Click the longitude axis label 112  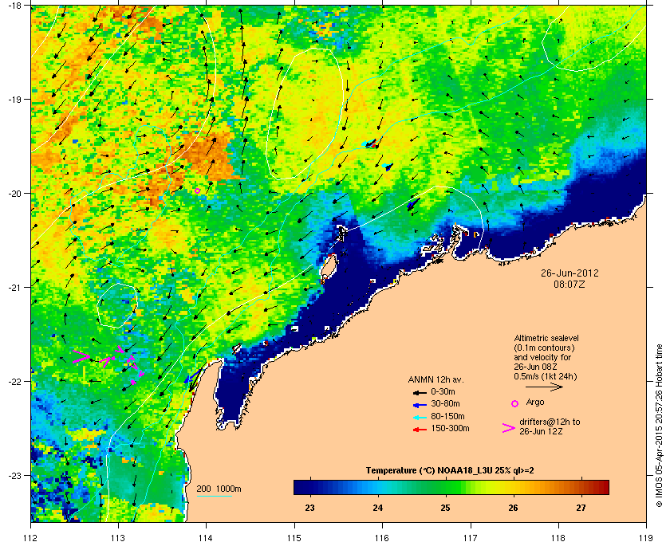click(31, 536)
